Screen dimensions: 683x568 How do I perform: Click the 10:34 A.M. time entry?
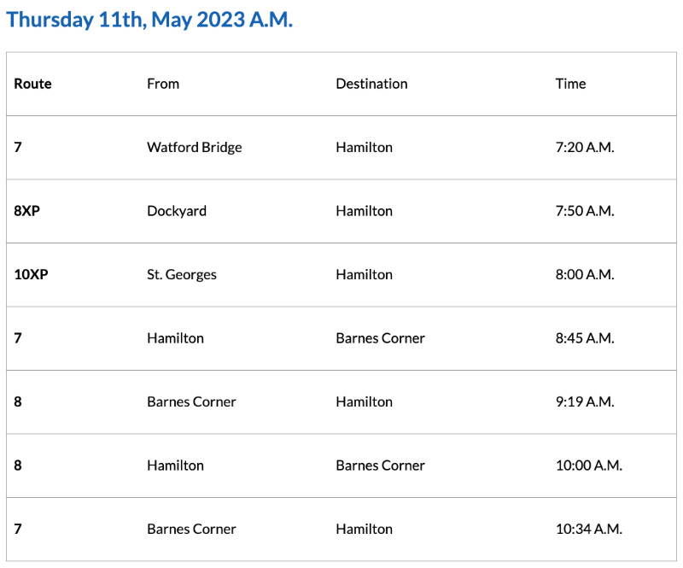(588, 529)
